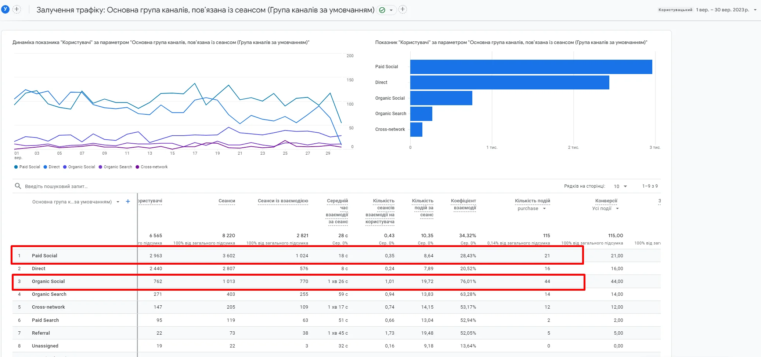Select the Direct table row label
The height and width of the screenshot is (357, 761).
(39, 269)
